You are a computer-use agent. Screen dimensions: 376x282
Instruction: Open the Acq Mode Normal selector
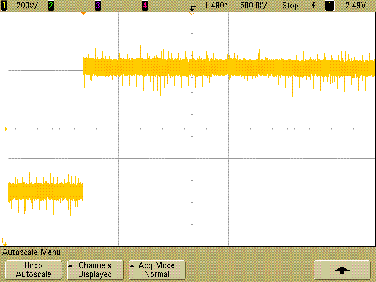[x=157, y=270]
